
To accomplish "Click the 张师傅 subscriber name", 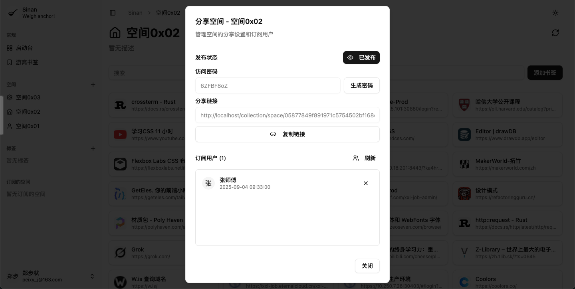I will click(228, 180).
